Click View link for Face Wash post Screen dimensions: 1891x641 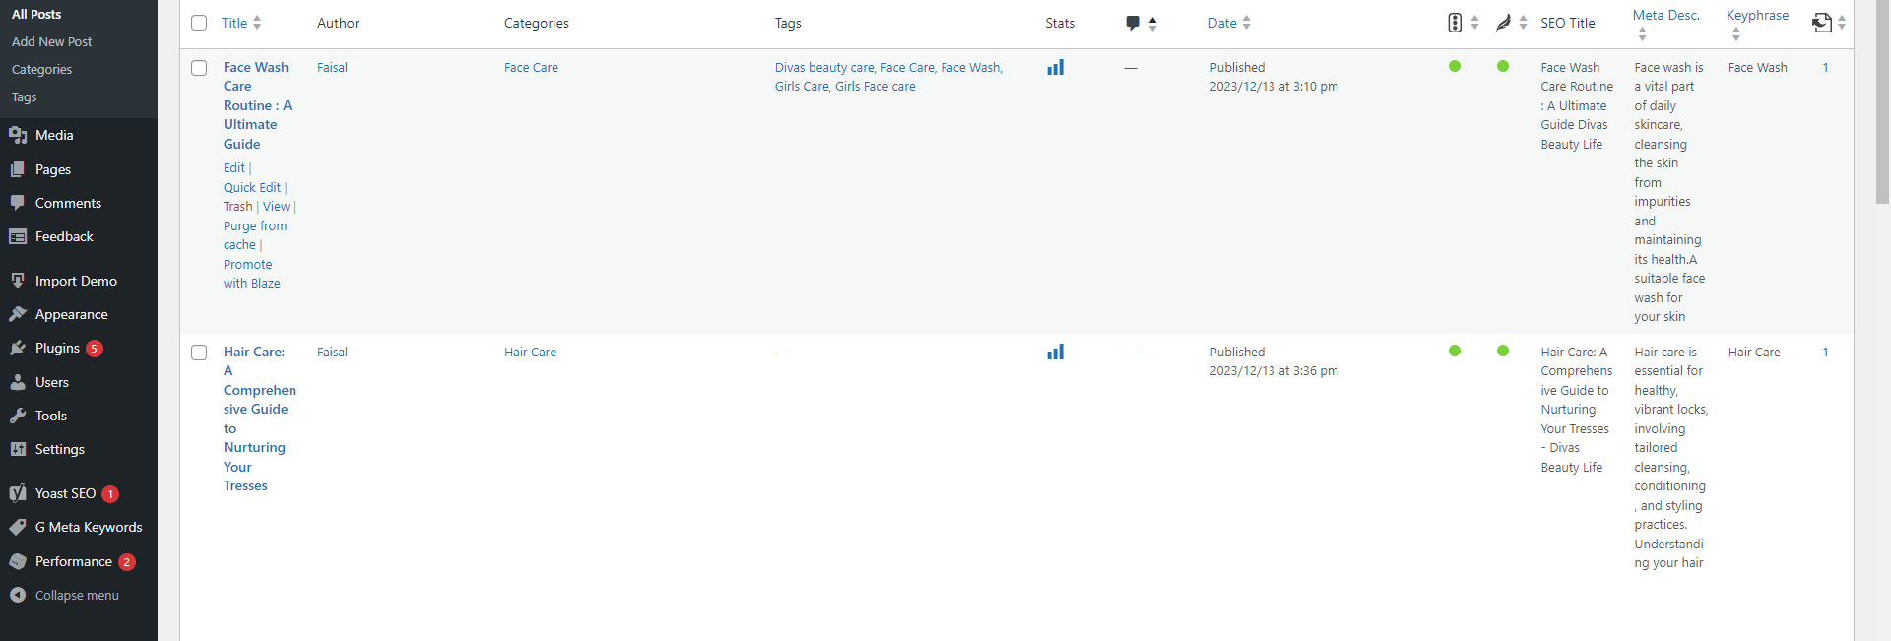(276, 206)
